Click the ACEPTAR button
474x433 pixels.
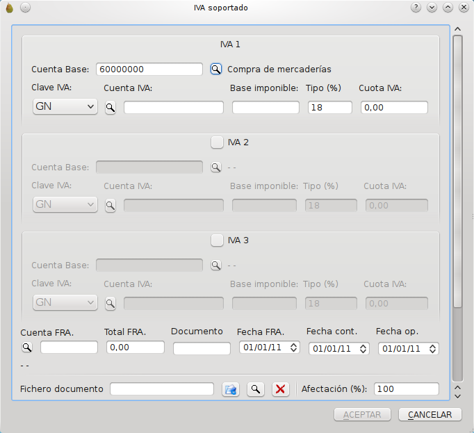362,414
